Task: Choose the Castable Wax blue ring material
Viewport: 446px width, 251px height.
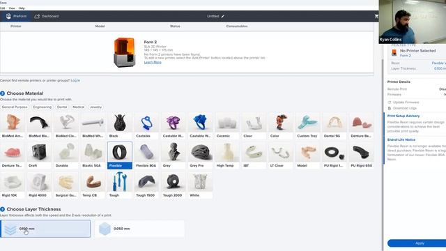Action: (200, 125)
